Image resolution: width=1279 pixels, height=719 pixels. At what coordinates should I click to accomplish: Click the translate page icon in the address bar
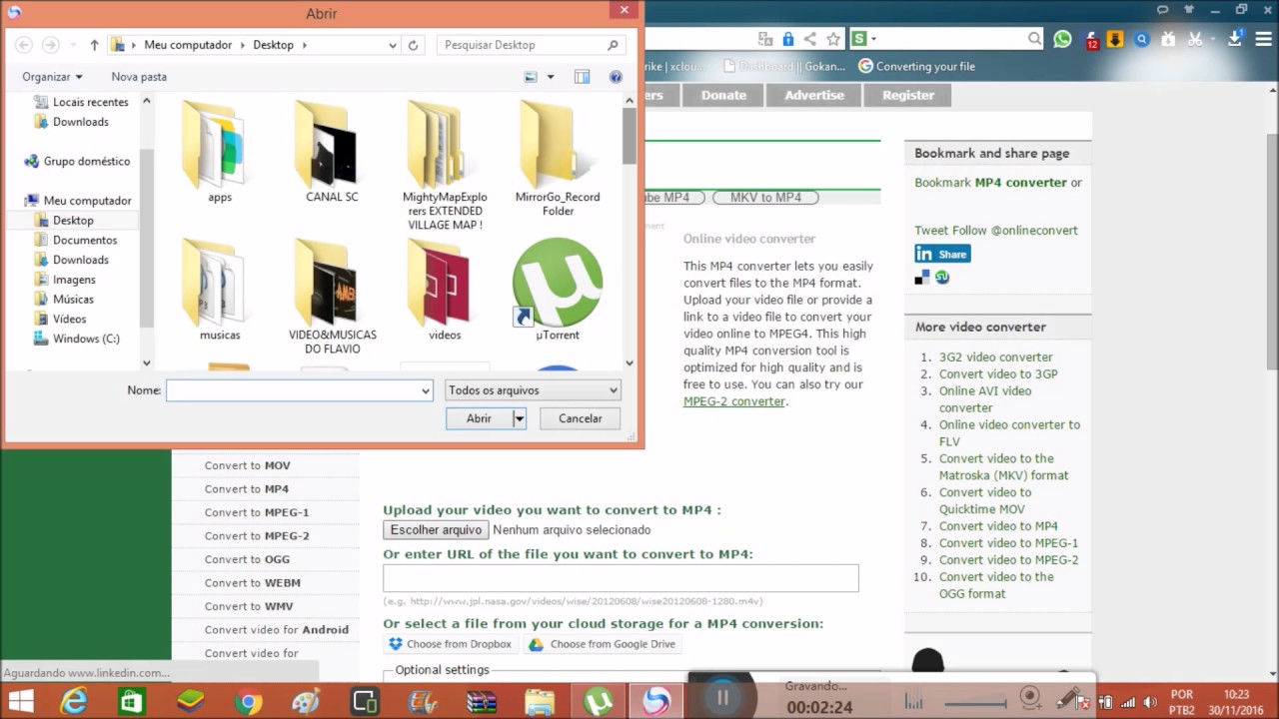765,39
